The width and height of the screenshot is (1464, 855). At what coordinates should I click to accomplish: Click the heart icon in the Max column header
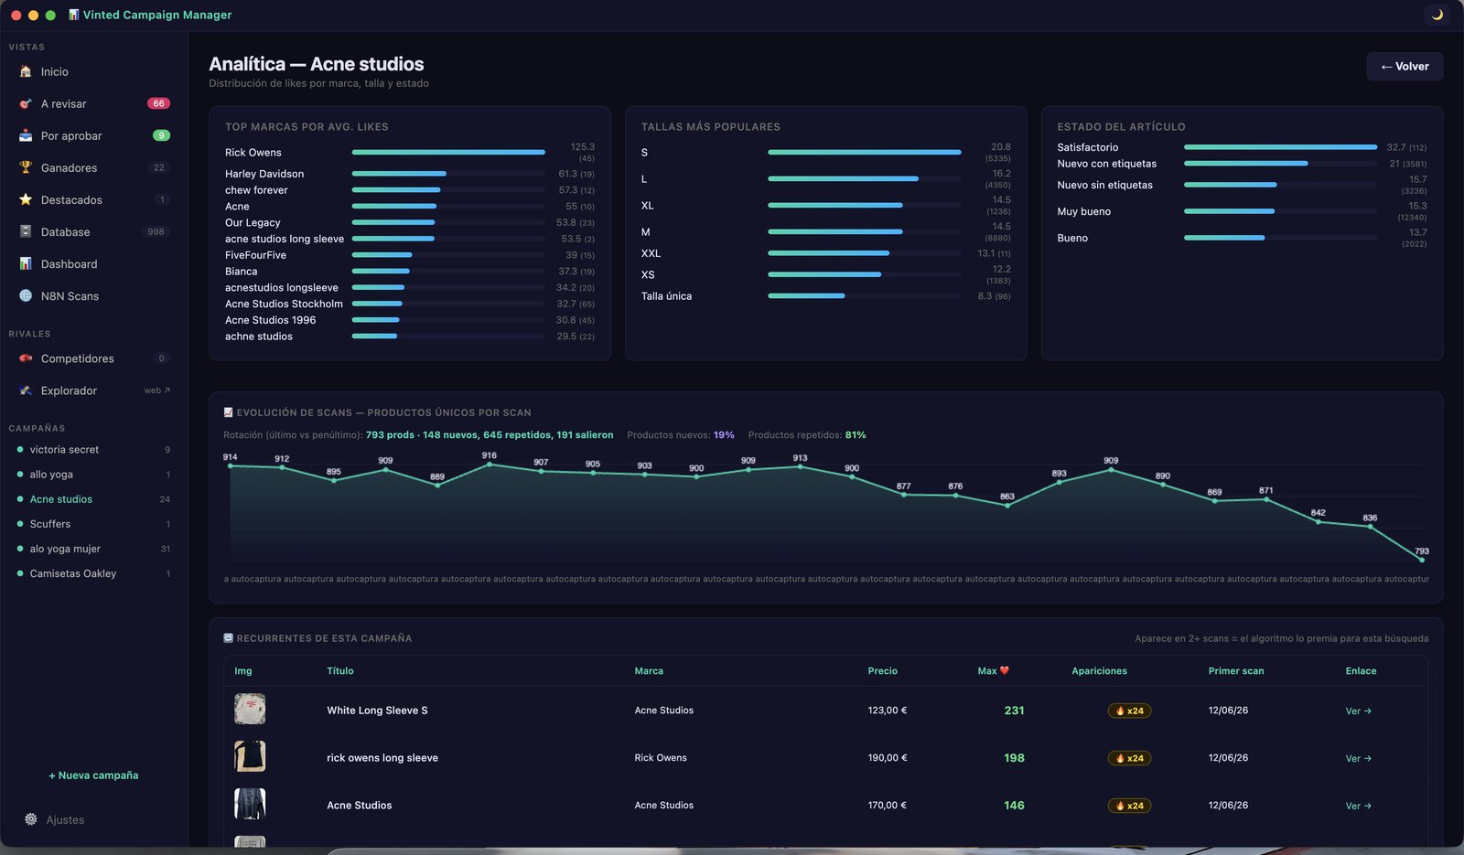1005,670
